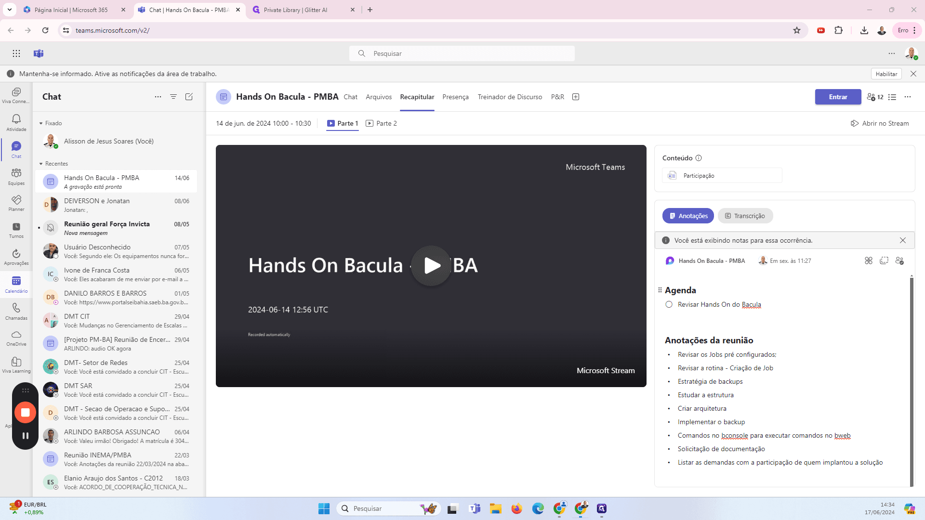The image size is (925, 520).
Task: Dismiss the notifications banner
Action: coord(913,74)
